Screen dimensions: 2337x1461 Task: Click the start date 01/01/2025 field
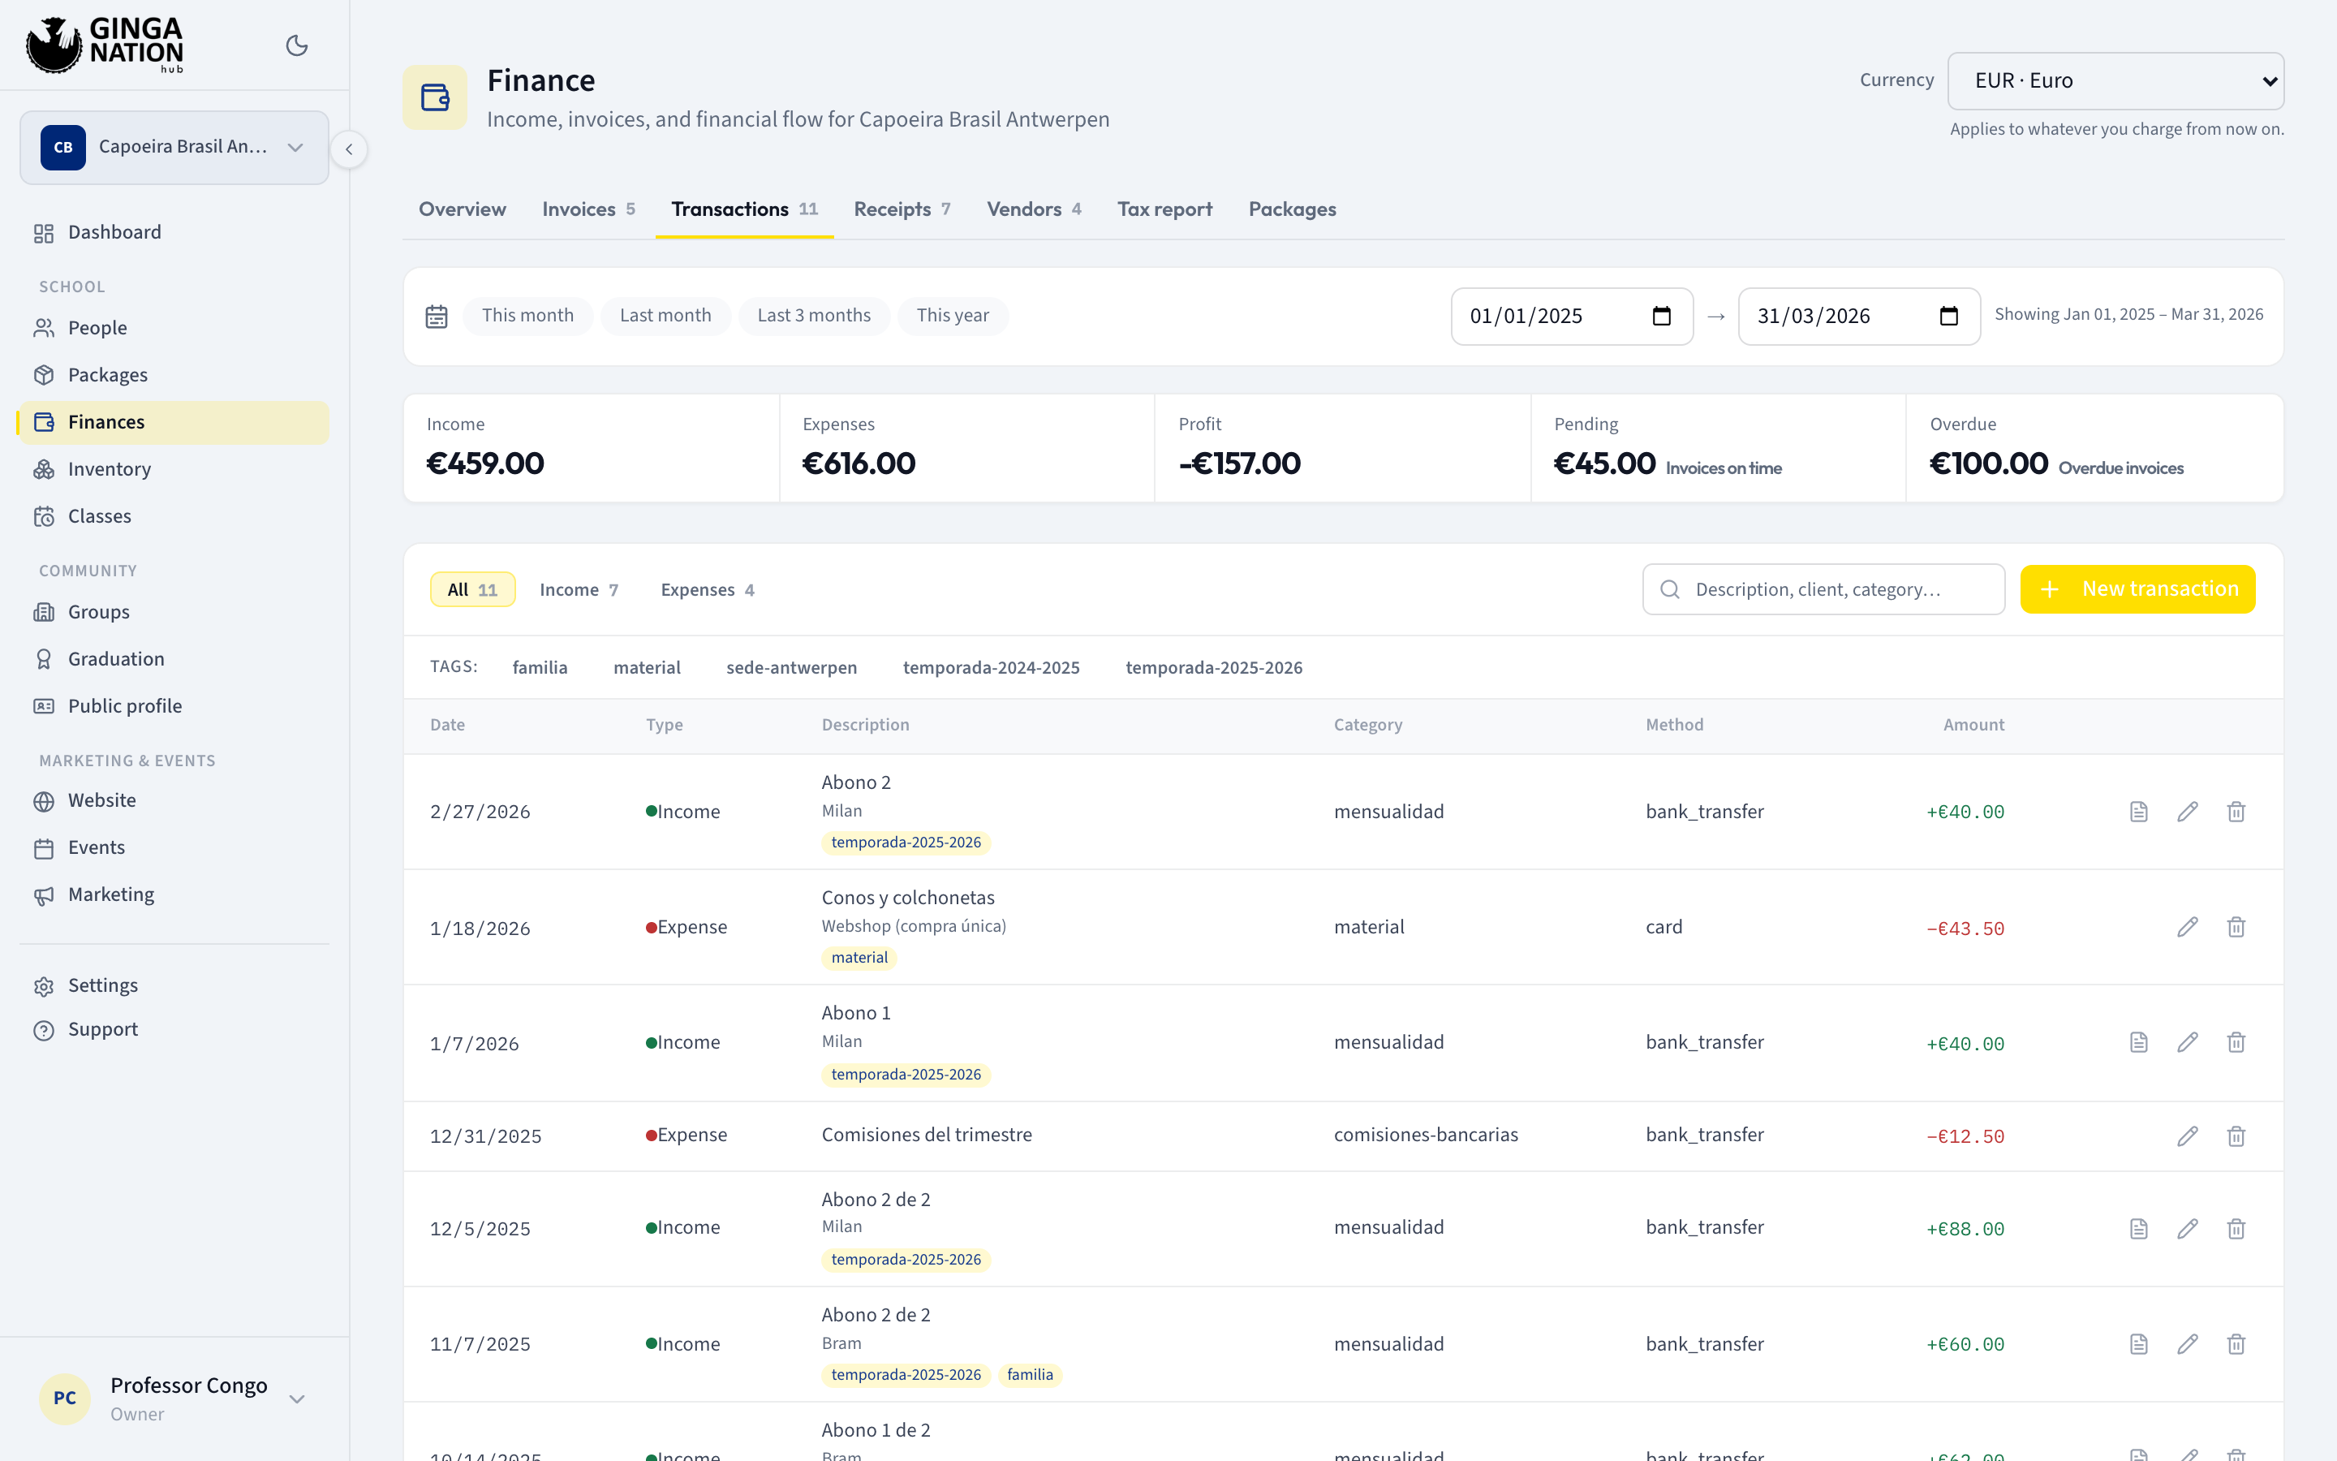pyautogui.click(x=1571, y=316)
